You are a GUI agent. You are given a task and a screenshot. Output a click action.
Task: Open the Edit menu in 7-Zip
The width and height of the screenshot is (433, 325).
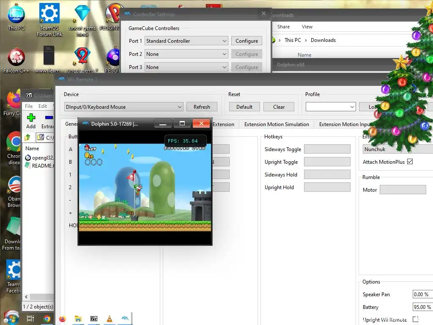tap(43, 106)
